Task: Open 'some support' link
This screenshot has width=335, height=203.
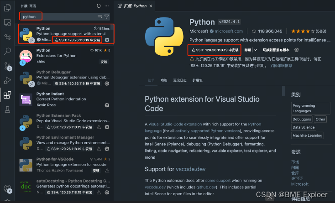Action: click(x=218, y=180)
